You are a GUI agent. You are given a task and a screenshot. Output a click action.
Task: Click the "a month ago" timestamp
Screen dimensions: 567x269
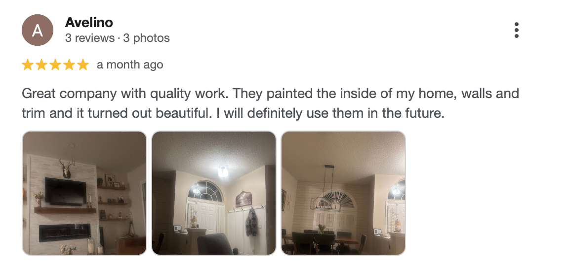[130, 65]
